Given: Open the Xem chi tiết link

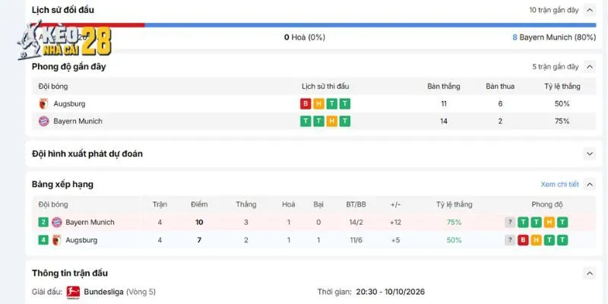Looking at the screenshot, I should pos(559,185).
